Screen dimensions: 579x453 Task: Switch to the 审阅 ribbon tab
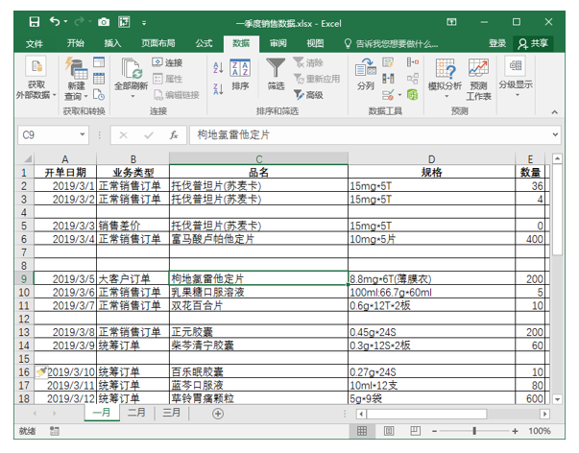coord(278,43)
